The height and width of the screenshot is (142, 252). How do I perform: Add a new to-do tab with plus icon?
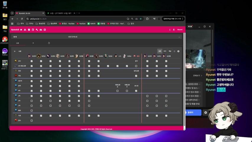click(33, 43)
